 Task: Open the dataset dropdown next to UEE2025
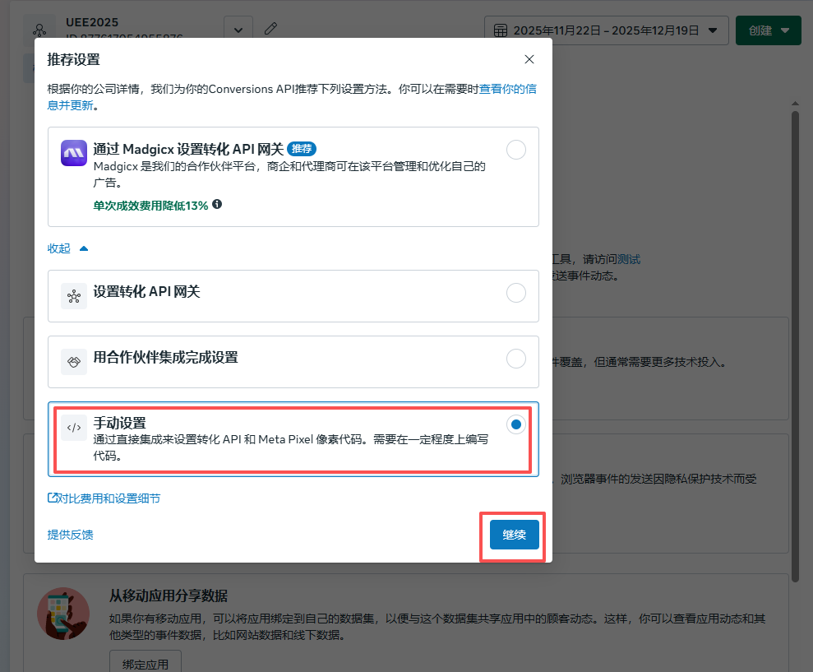point(238,30)
